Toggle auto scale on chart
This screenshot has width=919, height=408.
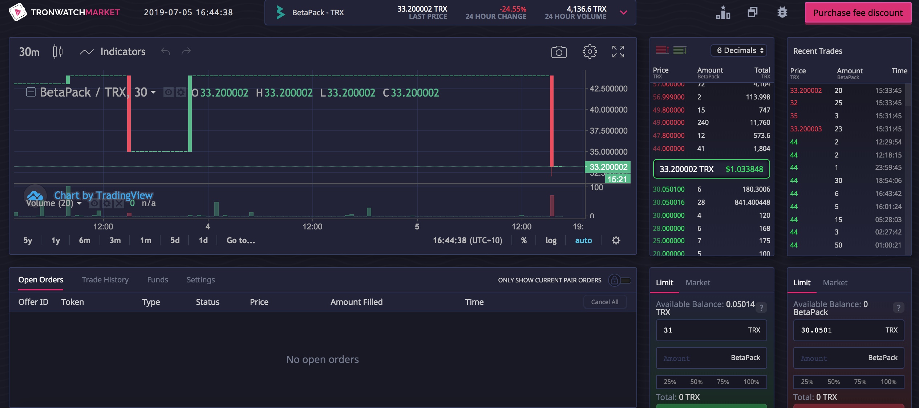[x=583, y=240]
